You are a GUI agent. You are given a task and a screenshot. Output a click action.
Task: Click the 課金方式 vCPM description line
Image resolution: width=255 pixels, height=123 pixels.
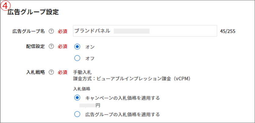(x=132, y=79)
